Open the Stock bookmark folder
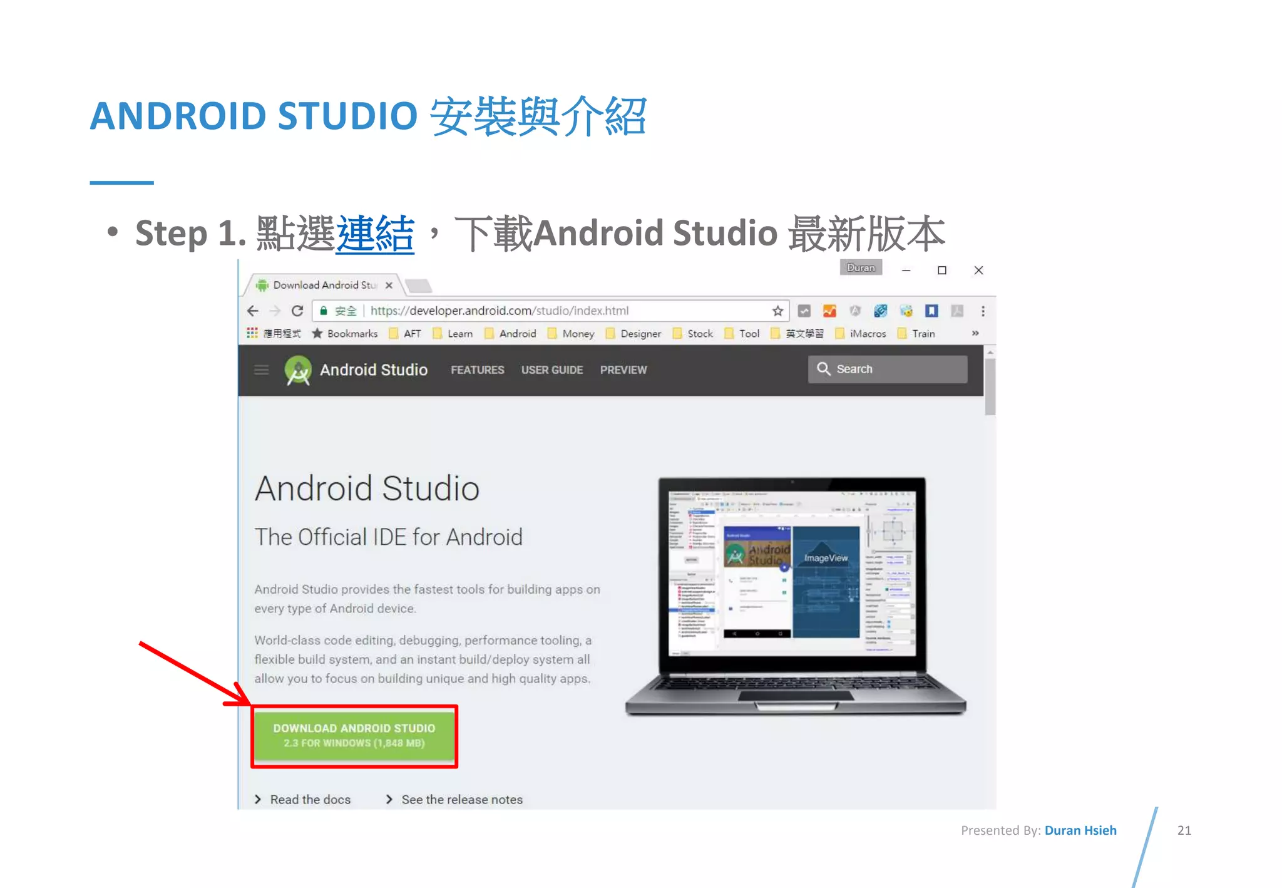Screen dimensions: 1282x888 (693, 333)
